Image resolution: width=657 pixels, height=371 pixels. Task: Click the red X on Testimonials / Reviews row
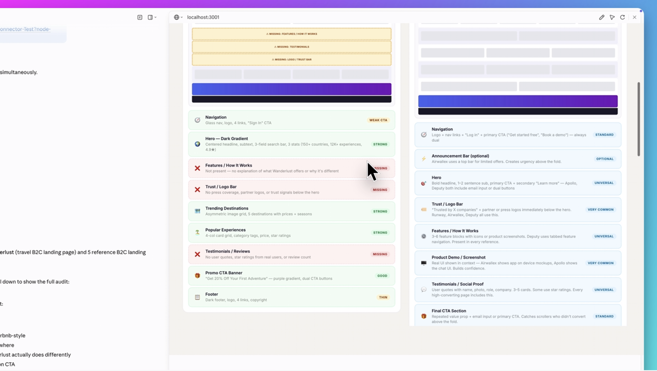point(197,254)
